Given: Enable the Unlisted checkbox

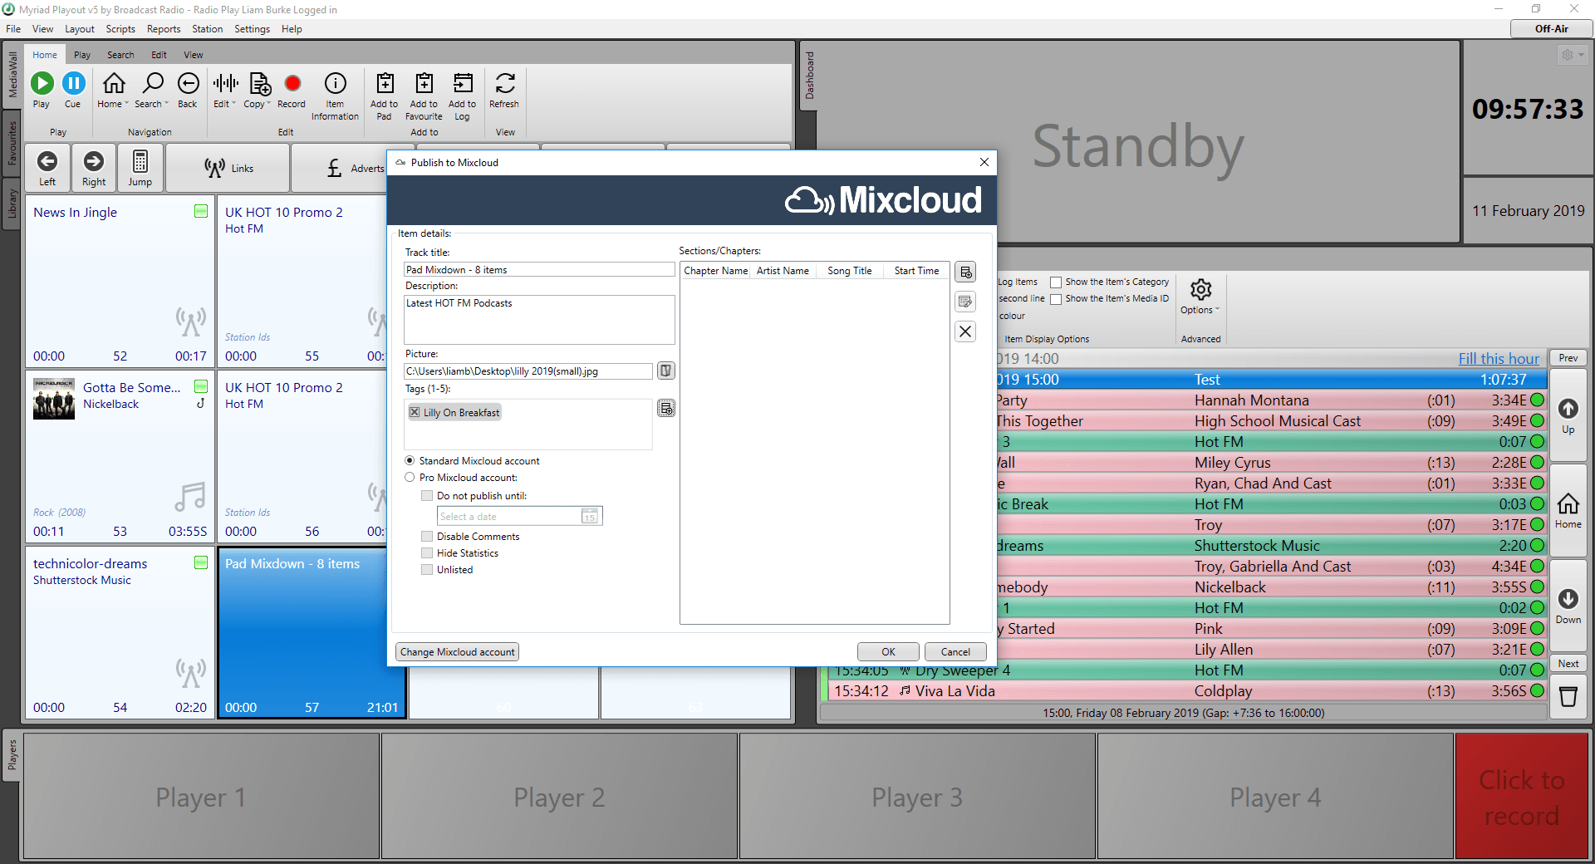Looking at the screenshot, I should click(427, 570).
